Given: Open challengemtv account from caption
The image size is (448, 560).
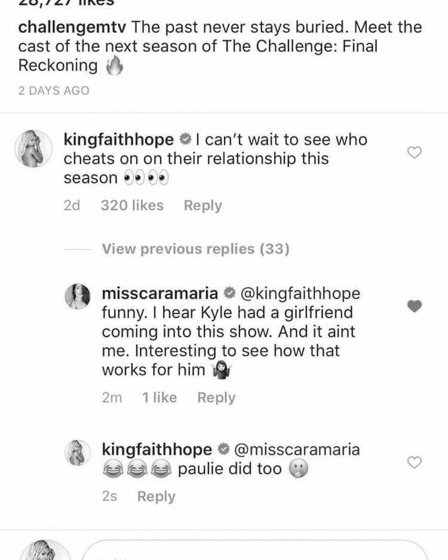Looking at the screenshot, I should click(x=72, y=27).
